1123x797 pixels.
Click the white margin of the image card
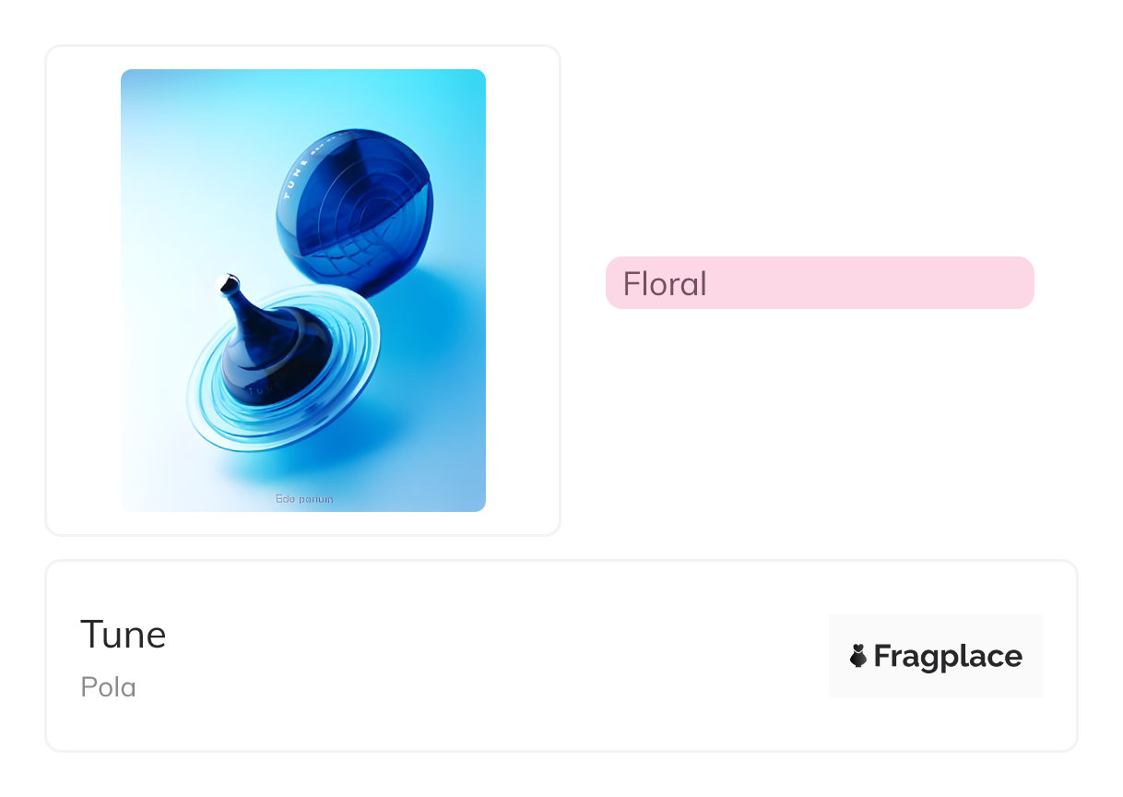point(83,290)
